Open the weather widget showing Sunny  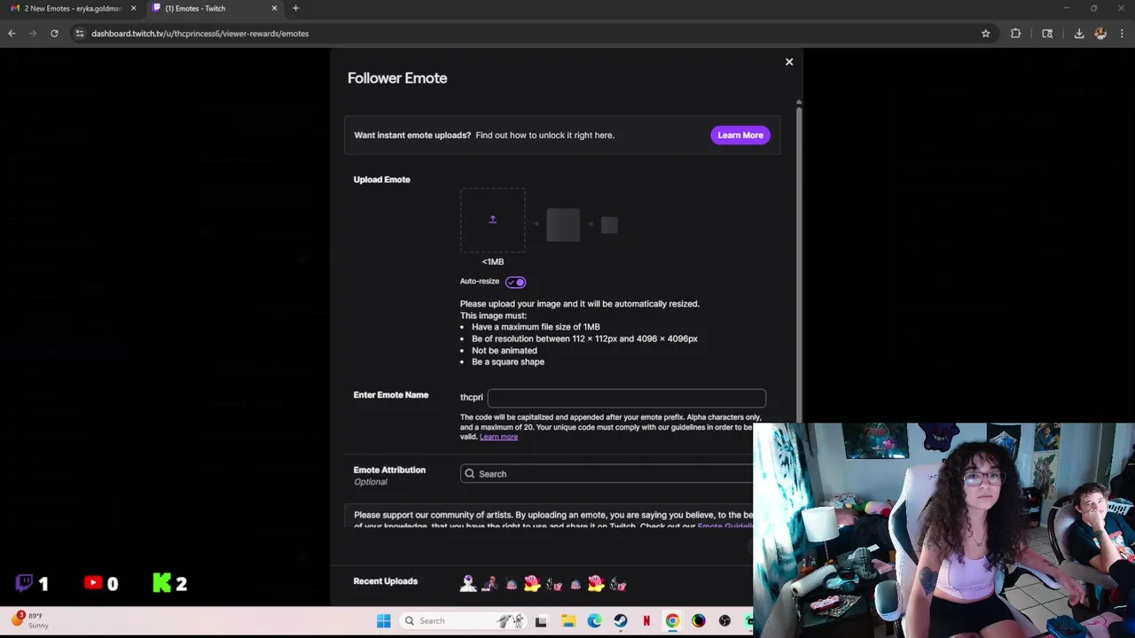(x=28, y=620)
